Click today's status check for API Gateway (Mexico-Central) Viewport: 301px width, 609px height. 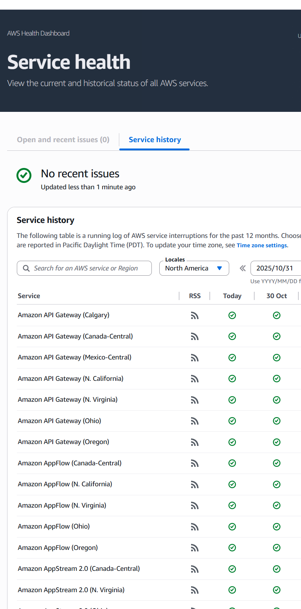[232, 358]
